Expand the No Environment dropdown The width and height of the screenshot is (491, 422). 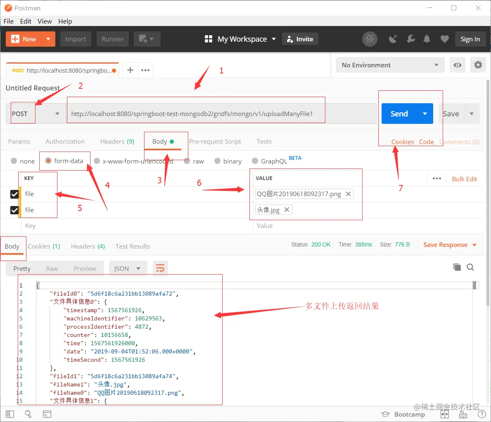tap(390, 65)
